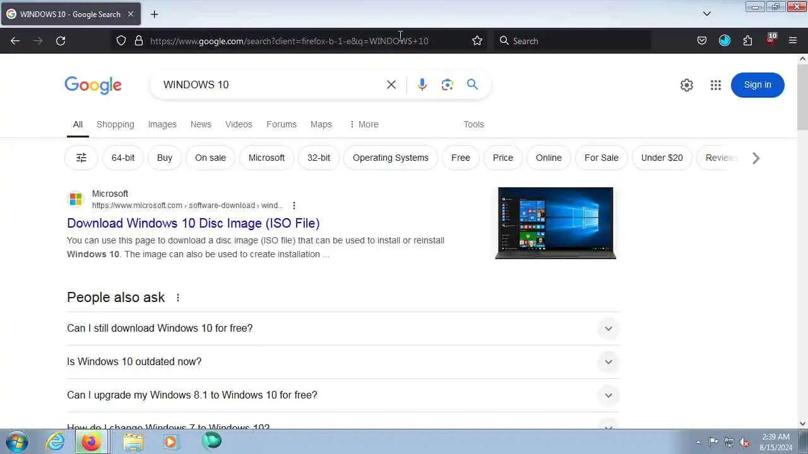Open a new browser tab
Screen dimensions: 808x454
(154, 14)
